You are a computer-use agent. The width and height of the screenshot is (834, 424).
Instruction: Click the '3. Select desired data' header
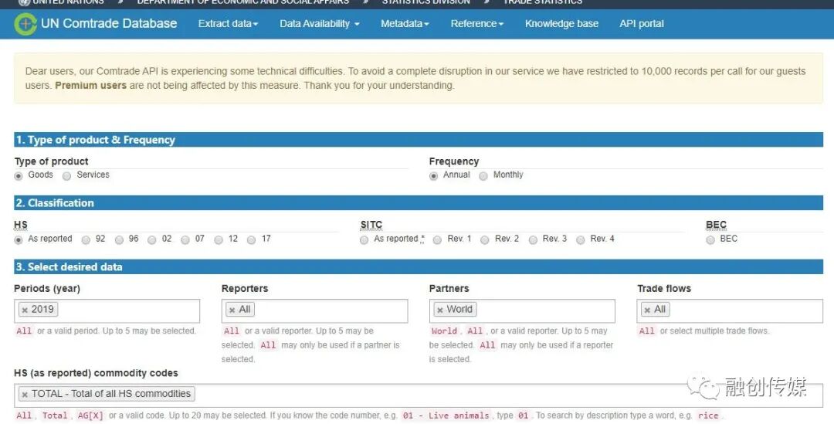[419, 267]
